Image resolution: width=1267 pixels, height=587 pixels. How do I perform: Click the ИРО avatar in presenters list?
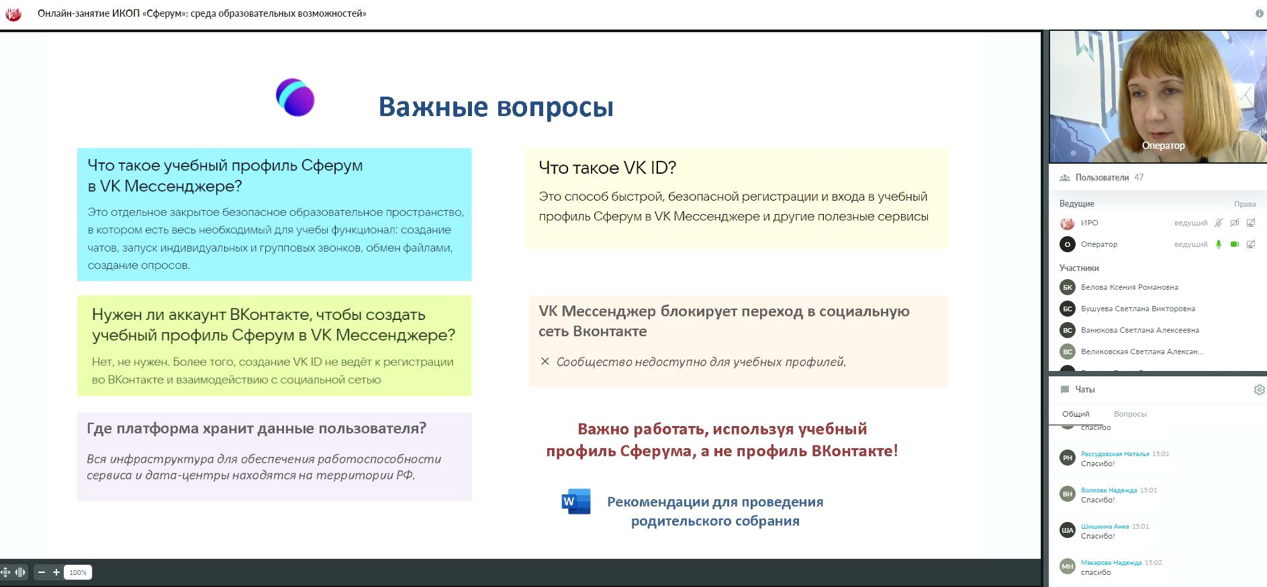1067,223
